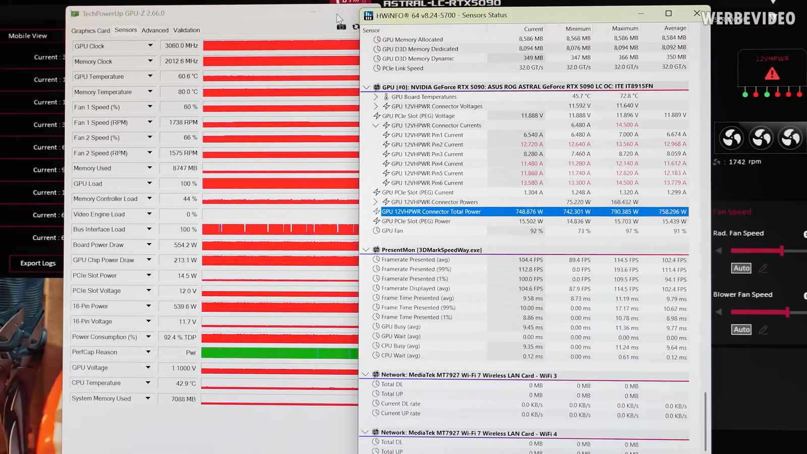Click the HWiNFO icon in the title bar
This screenshot has height=454, width=807.
pos(369,15)
